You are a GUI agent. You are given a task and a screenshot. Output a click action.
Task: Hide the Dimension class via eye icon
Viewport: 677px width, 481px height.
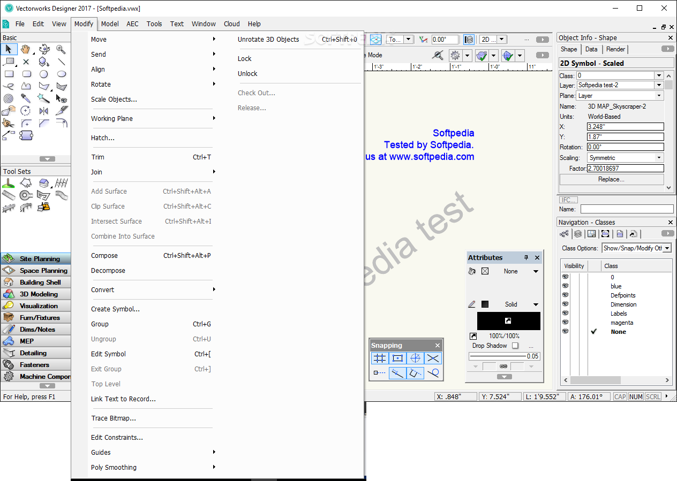click(x=565, y=304)
